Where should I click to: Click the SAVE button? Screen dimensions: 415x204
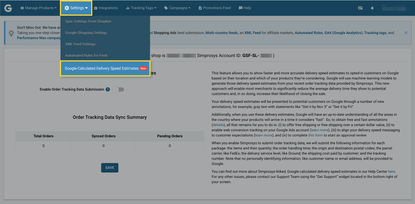pyautogui.click(x=110, y=168)
